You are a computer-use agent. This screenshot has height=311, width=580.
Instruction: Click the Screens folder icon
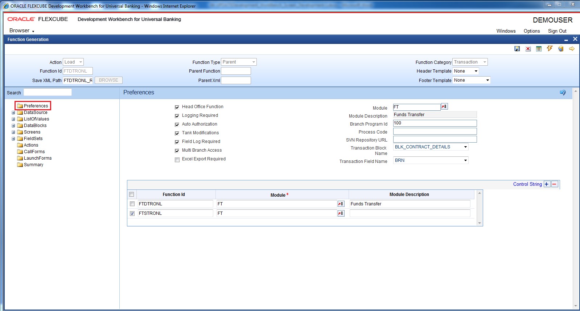(20, 132)
